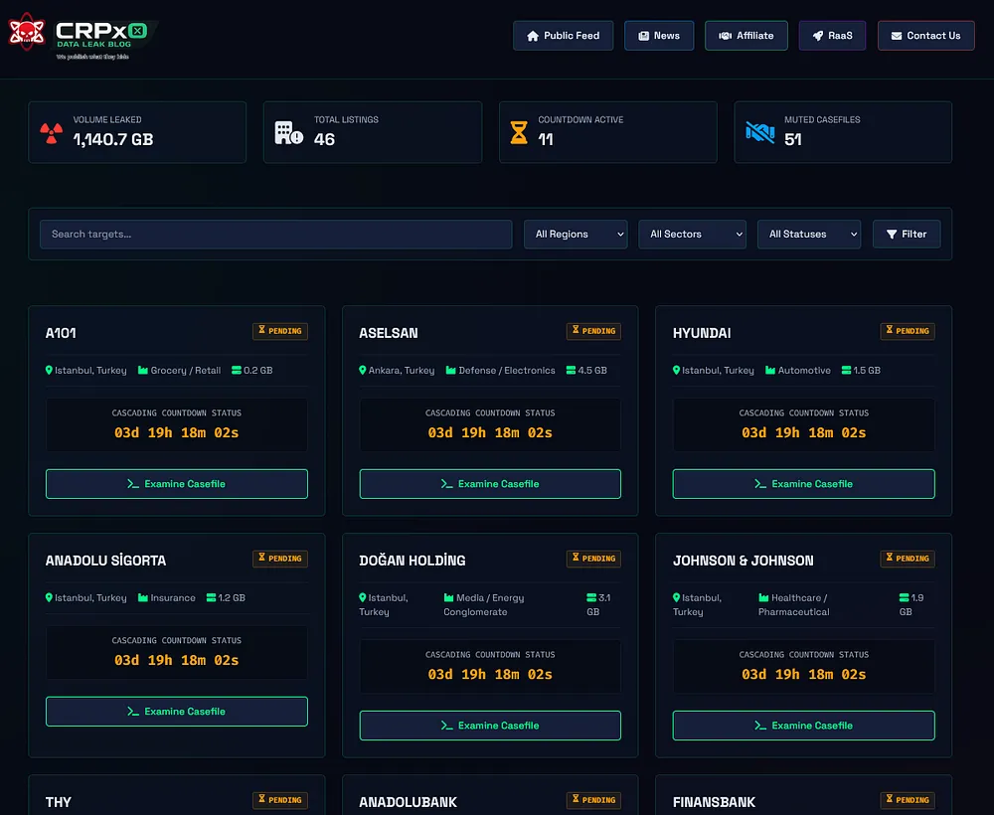The height and width of the screenshot is (815, 994).
Task: Click the hourglass icon on Countdown Active
Action: [x=519, y=132]
